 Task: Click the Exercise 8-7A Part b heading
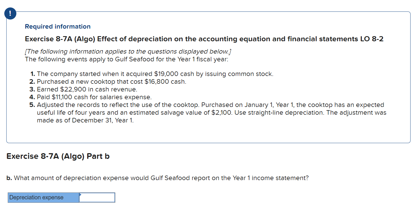pyautogui.click(x=58, y=156)
